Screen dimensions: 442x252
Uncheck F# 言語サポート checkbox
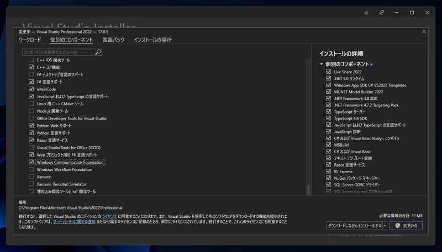[x=31, y=82]
